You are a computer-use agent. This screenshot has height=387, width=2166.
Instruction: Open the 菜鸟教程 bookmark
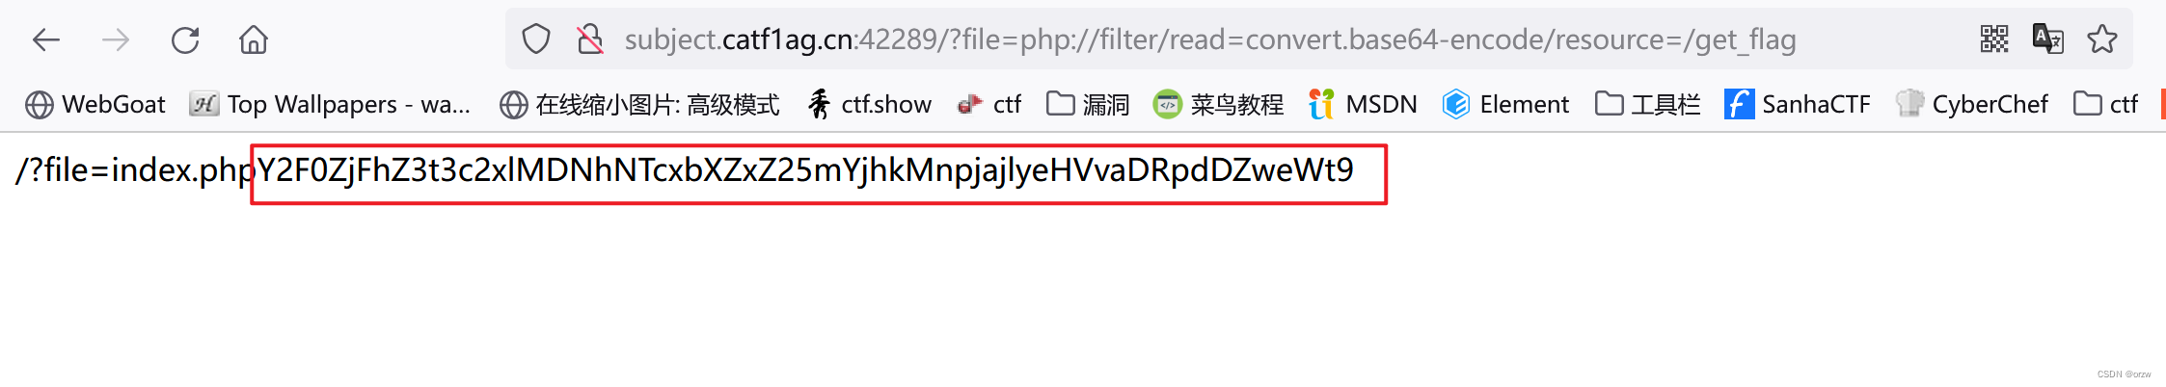1218,104
